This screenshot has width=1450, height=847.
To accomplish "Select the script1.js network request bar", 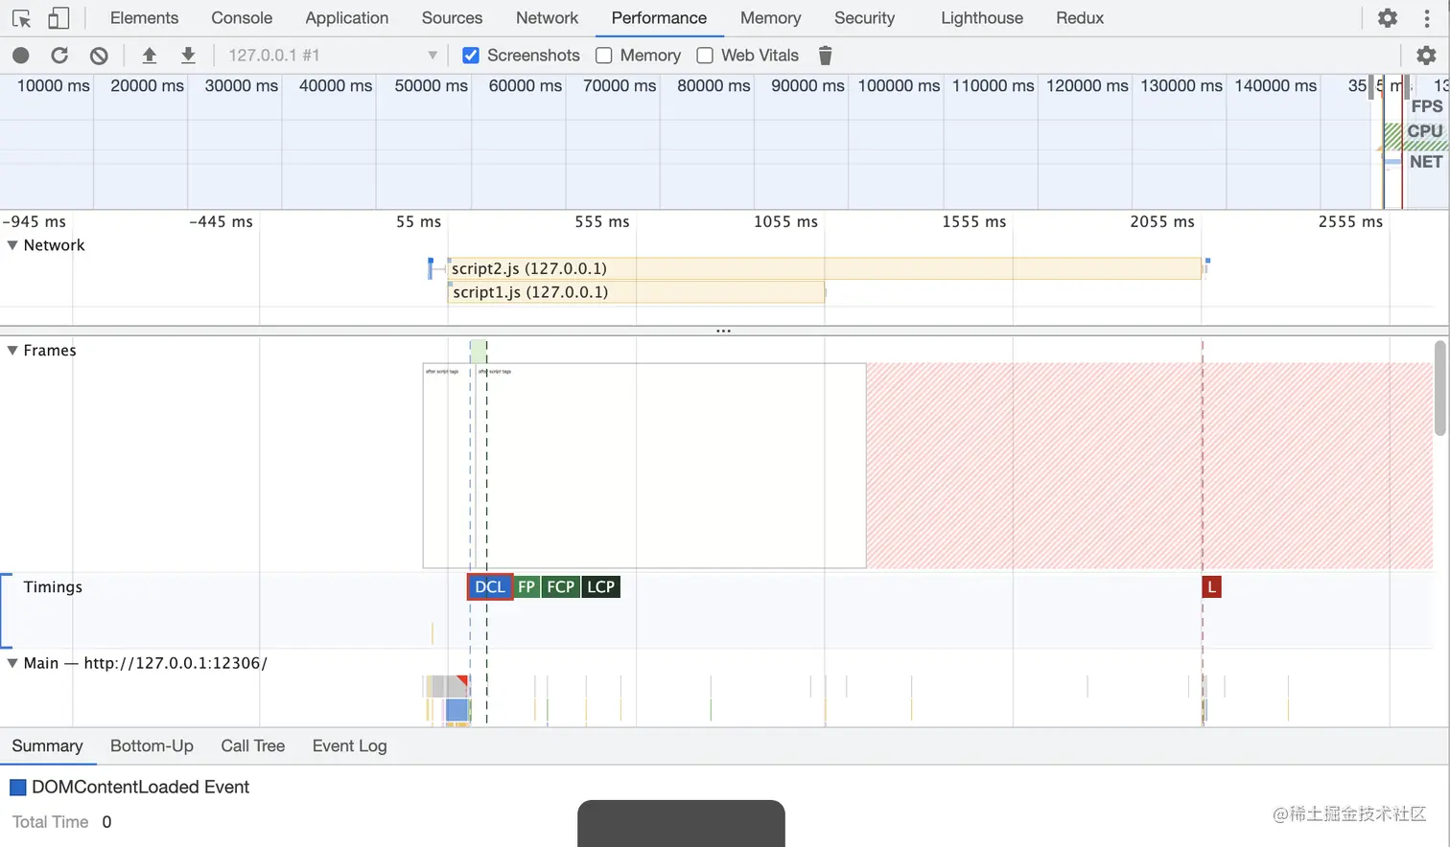I will tap(636, 292).
